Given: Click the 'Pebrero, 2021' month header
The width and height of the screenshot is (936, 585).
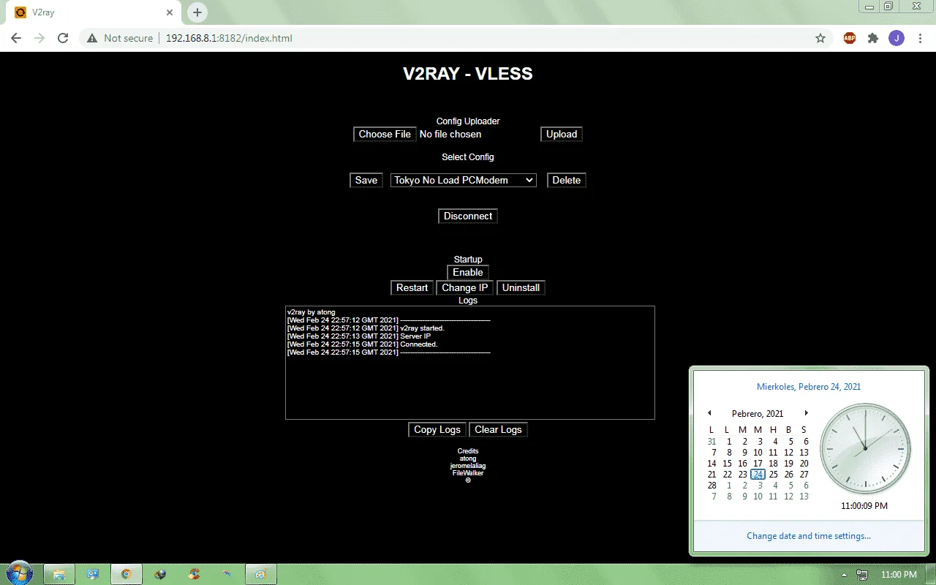Looking at the screenshot, I should click(758, 413).
